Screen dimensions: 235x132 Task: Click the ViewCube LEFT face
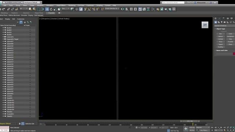(x=205, y=25)
